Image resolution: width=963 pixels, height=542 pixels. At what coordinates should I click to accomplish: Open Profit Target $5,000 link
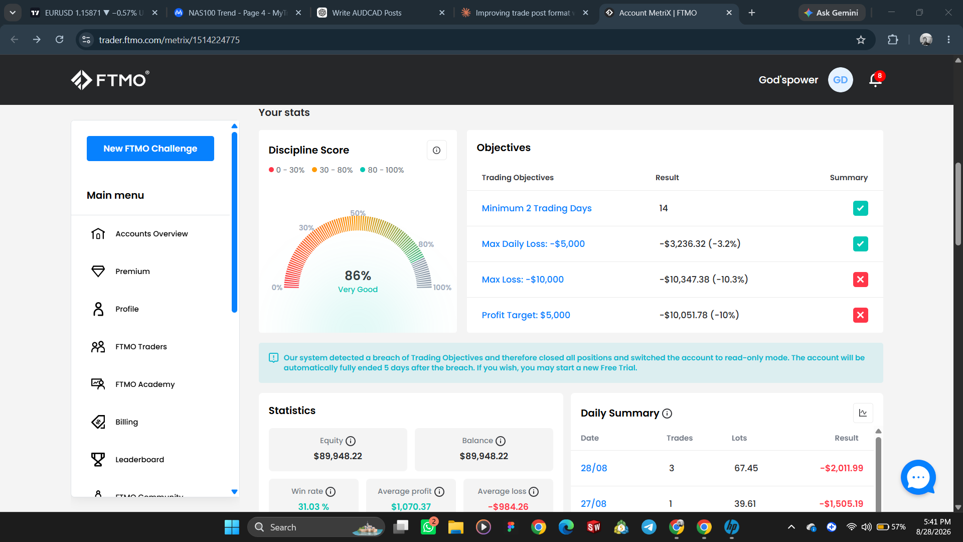[x=526, y=315]
